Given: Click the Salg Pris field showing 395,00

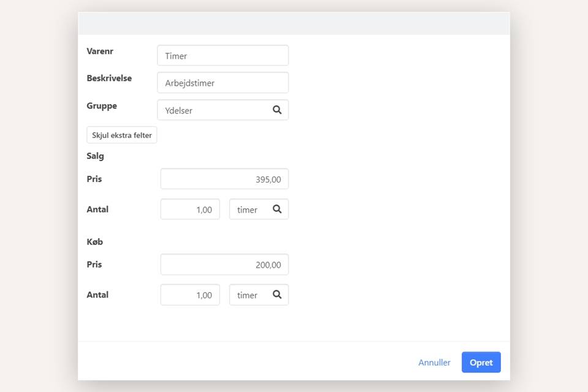Looking at the screenshot, I should pos(224,179).
